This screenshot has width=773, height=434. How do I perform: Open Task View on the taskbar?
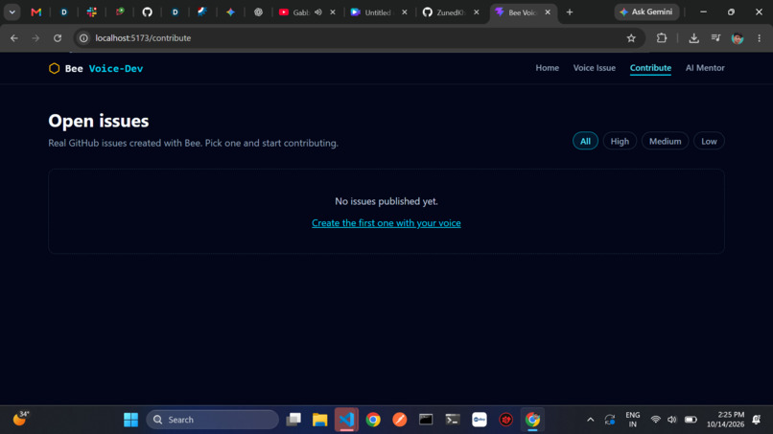pyautogui.click(x=293, y=420)
